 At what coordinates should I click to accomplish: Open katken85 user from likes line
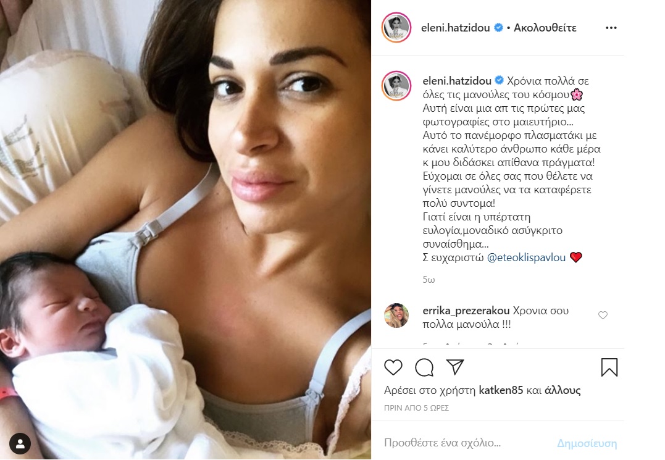click(501, 390)
